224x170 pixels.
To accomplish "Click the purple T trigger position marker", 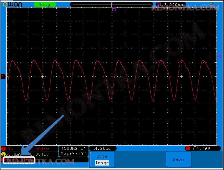I will (x=114, y=9).
